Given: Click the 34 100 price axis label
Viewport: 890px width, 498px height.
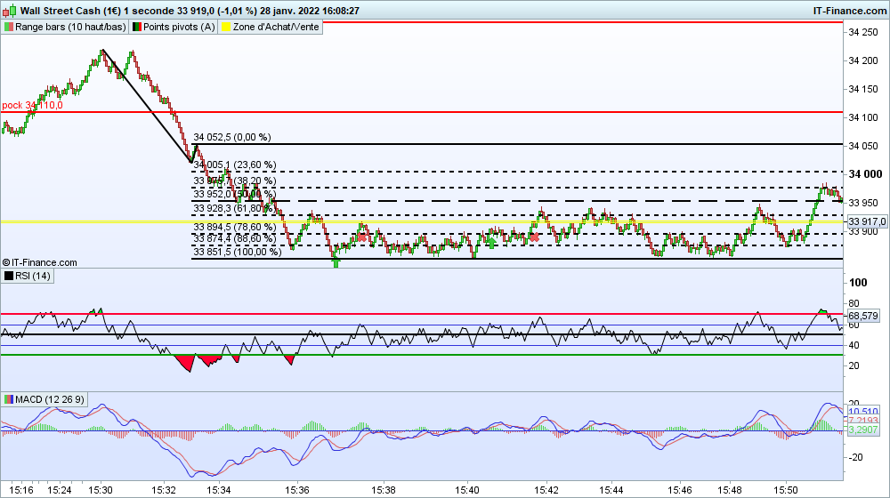Looking at the screenshot, I should coord(862,118).
